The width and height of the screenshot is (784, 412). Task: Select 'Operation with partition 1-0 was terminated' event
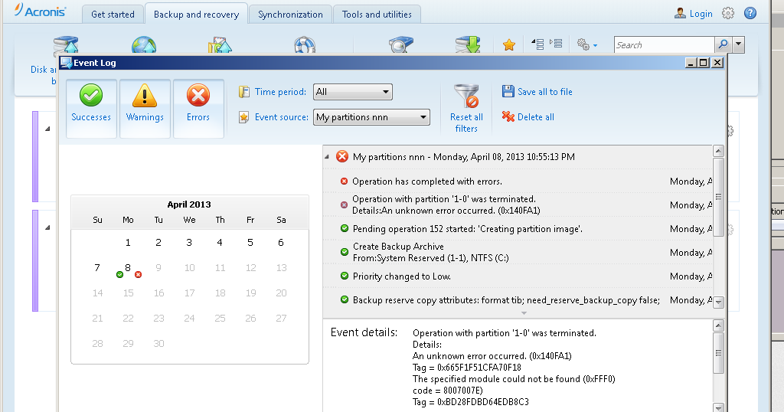coord(518,204)
